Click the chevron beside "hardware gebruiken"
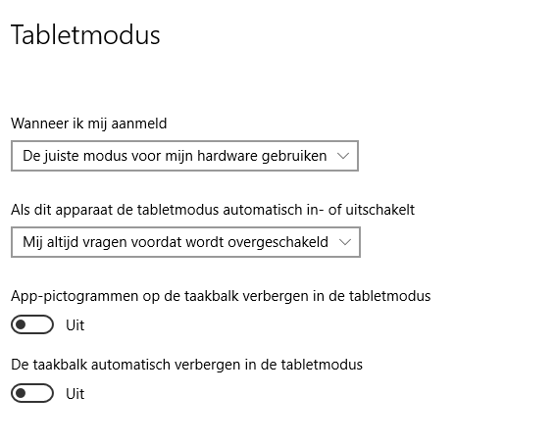 click(x=343, y=156)
